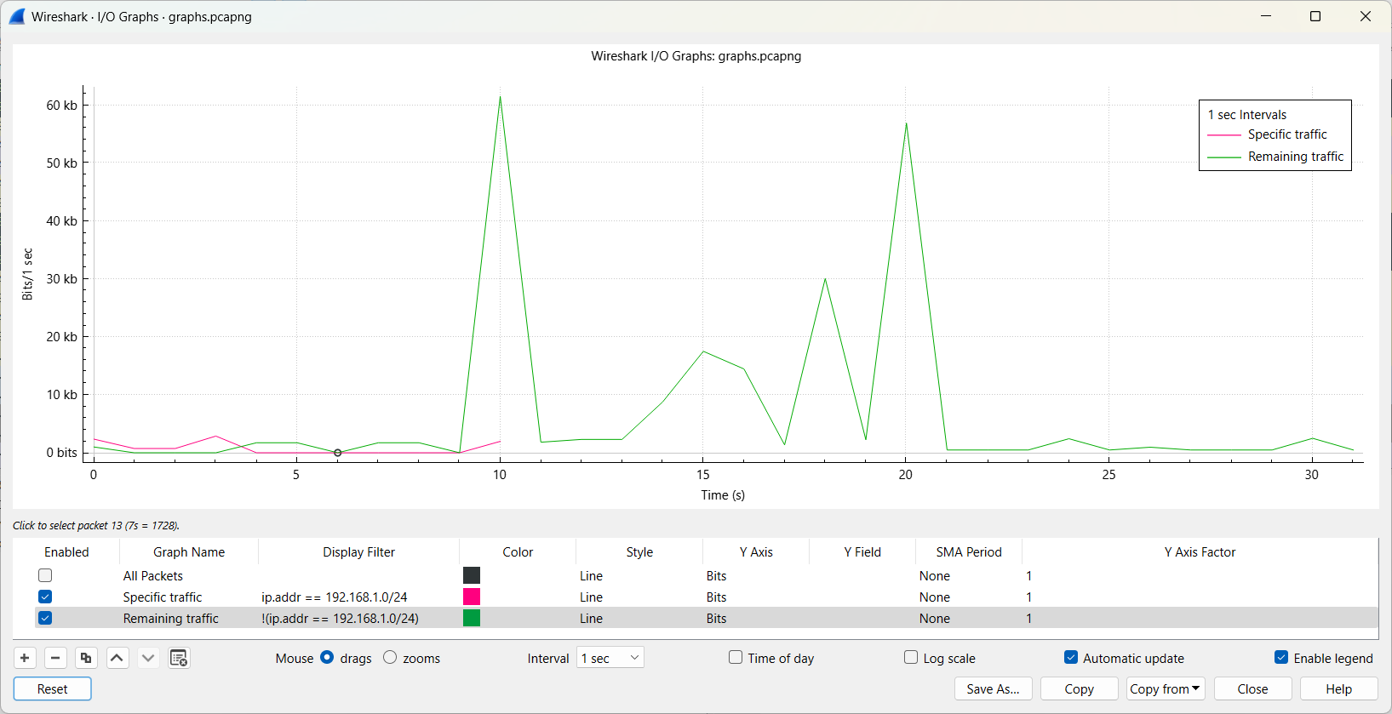Image resolution: width=1392 pixels, height=714 pixels.
Task: Click the 1 sec Intervals legend title
Action: (1247, 115)
